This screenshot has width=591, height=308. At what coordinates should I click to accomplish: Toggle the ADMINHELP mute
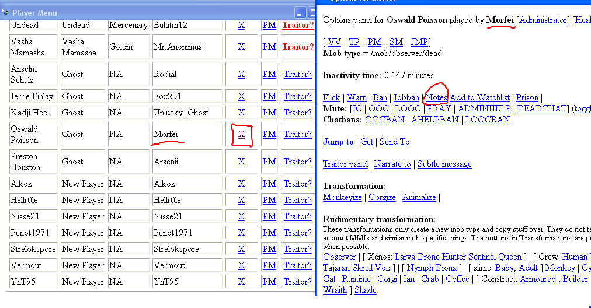(484, 108)
